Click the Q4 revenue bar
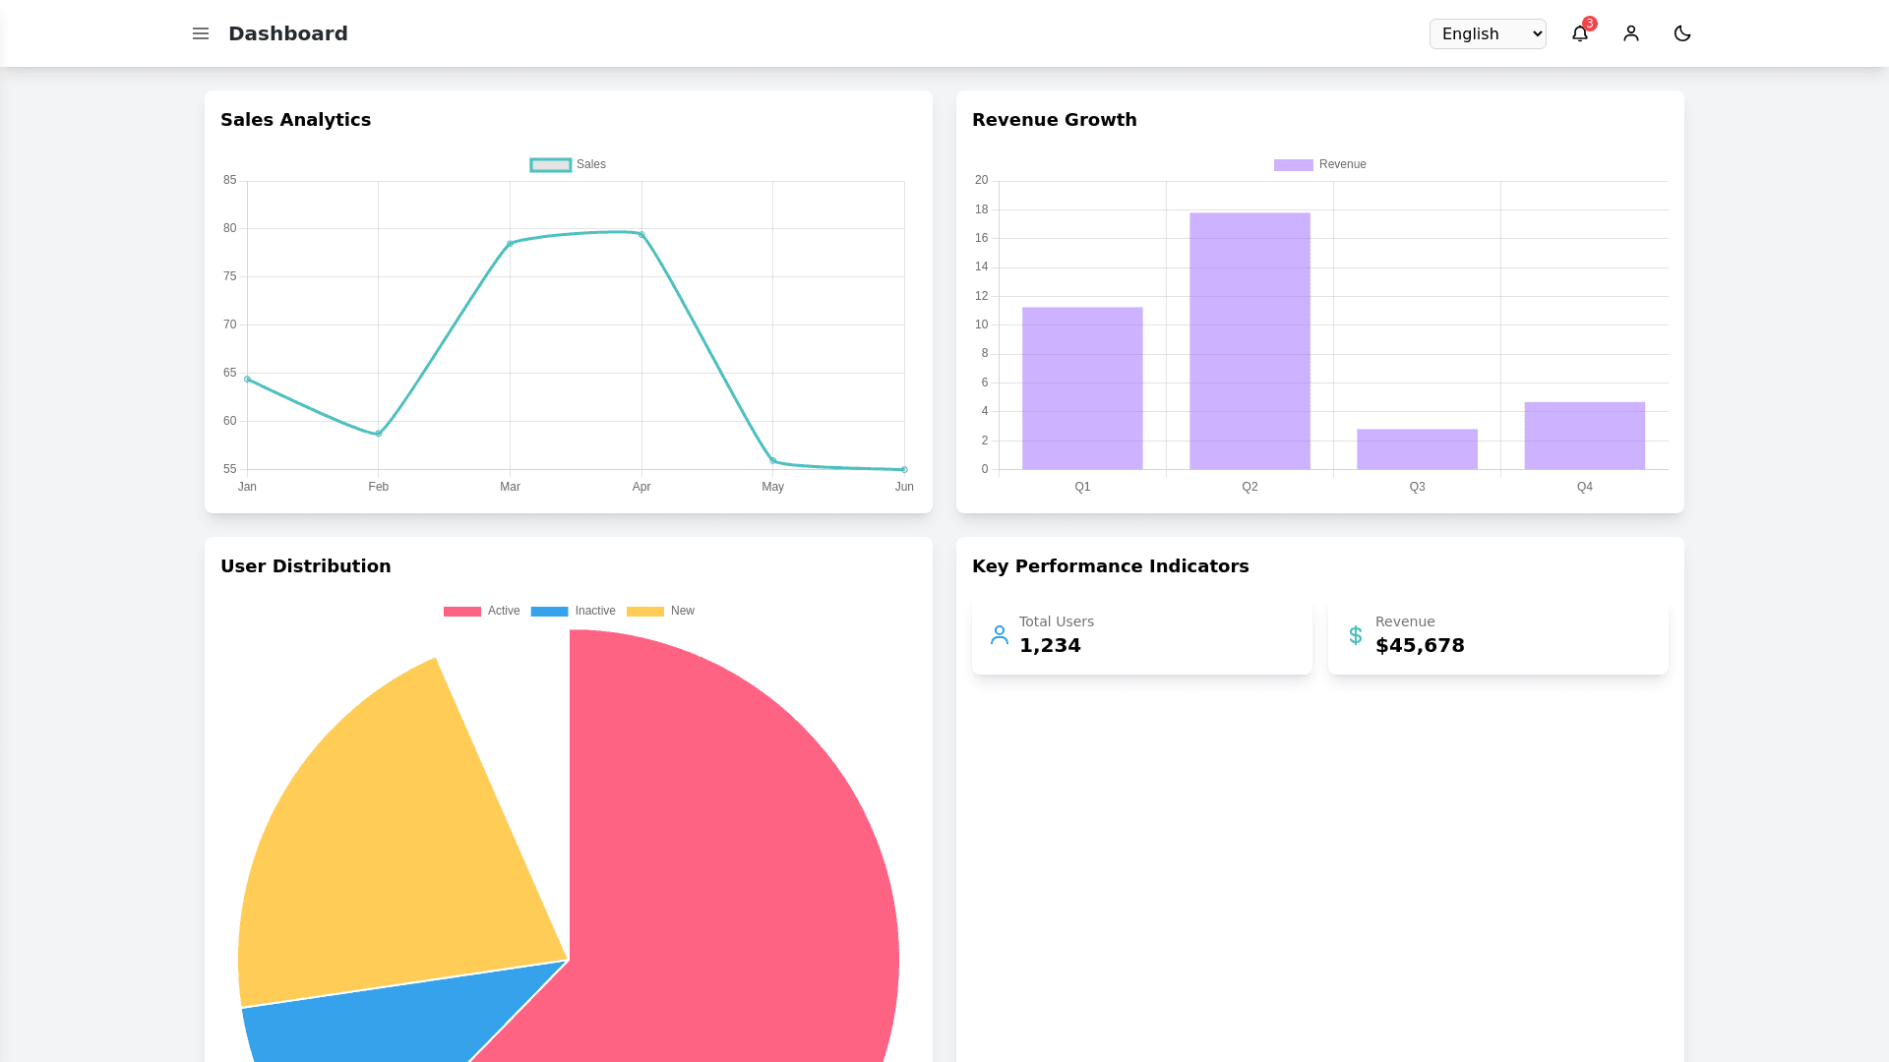 pyautogui.click(x=1584, y=436)
